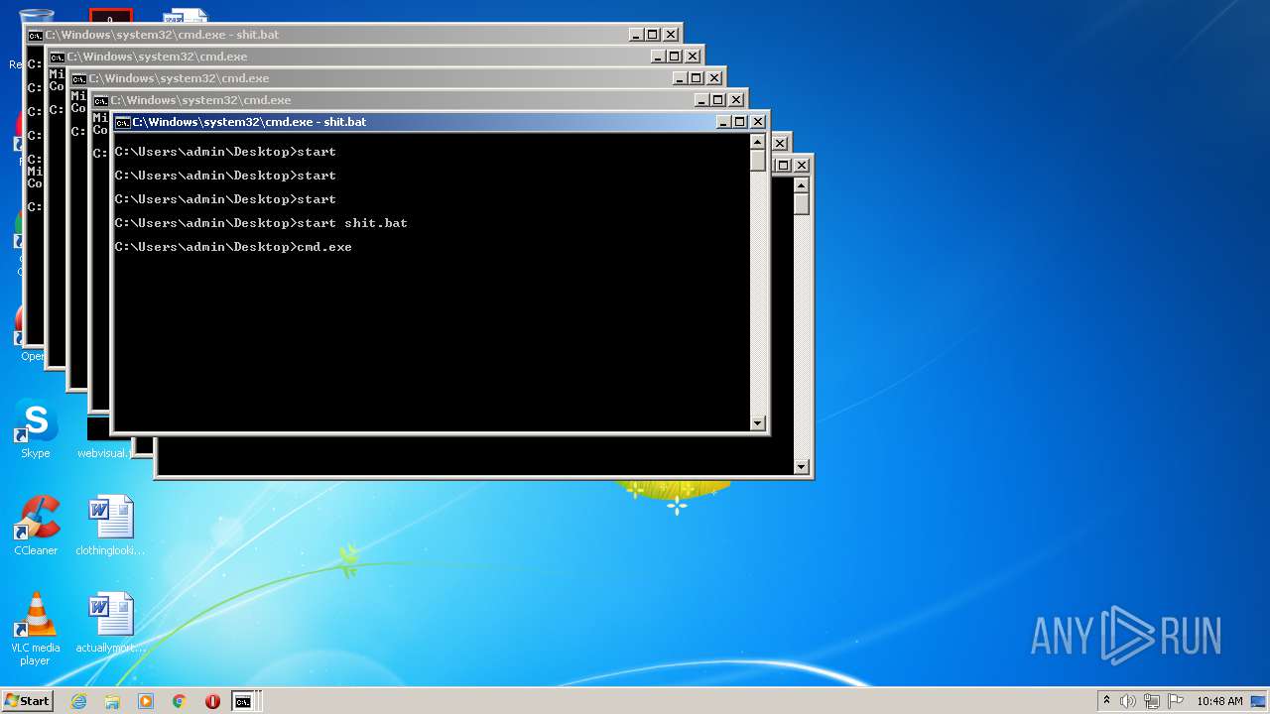The height and width of the screenshot is (714, 1270).
Task: Open system menu icon of second cmd.exe window
Action: pos(58,57)
